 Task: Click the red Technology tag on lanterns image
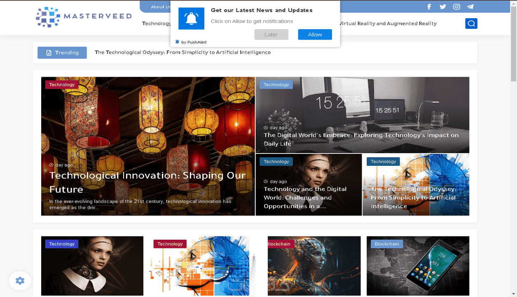(x=62, y=85)
